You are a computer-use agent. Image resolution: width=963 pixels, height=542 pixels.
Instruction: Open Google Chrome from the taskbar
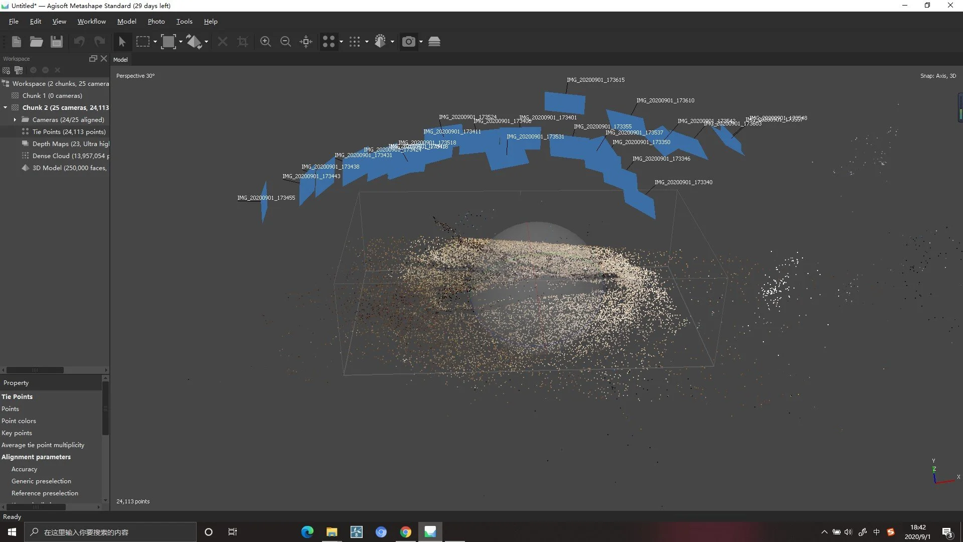pos(405,532)
